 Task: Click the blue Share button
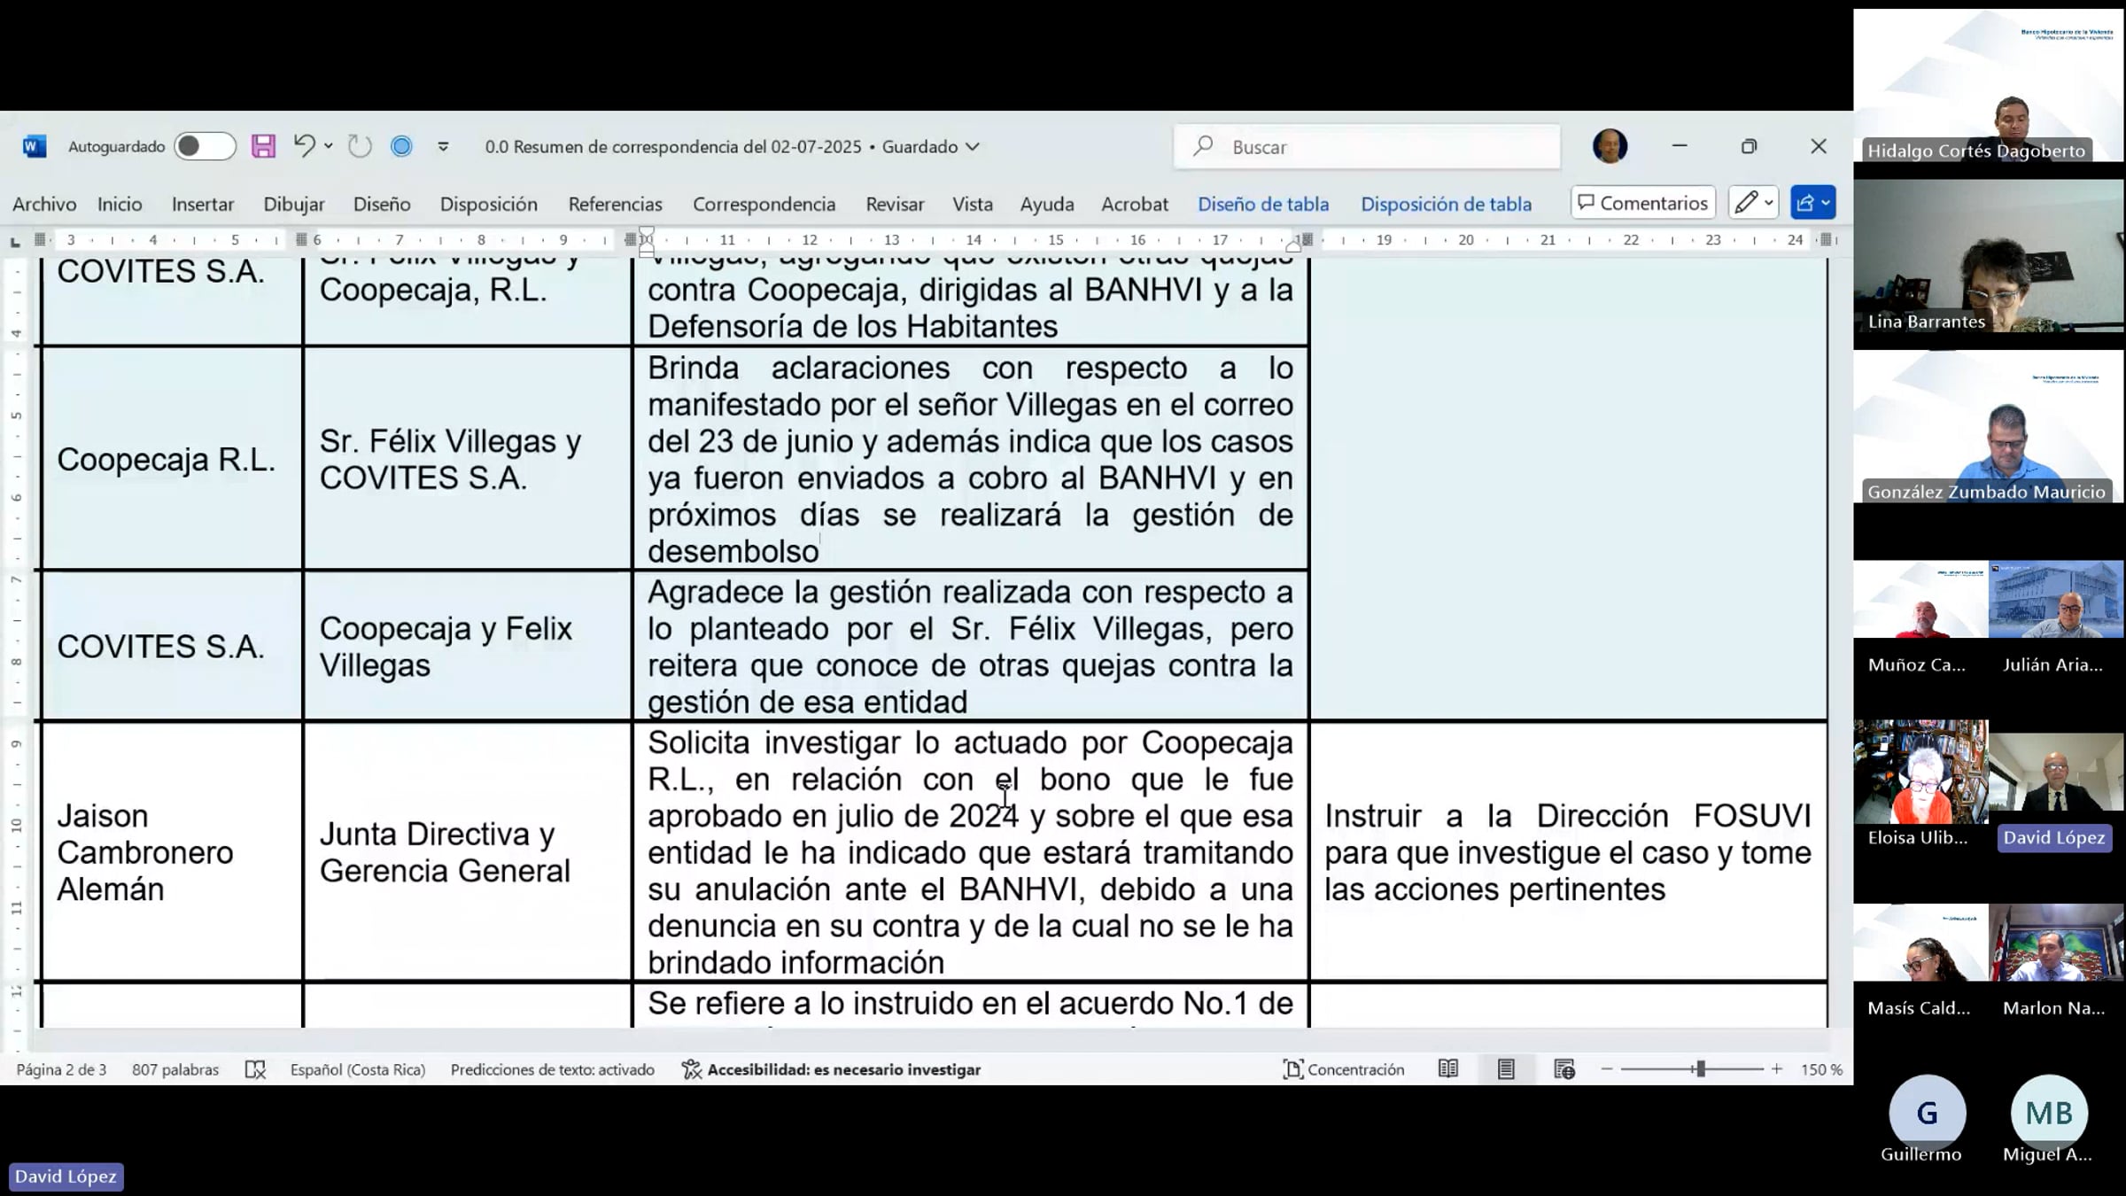(x=1812, y=203)
